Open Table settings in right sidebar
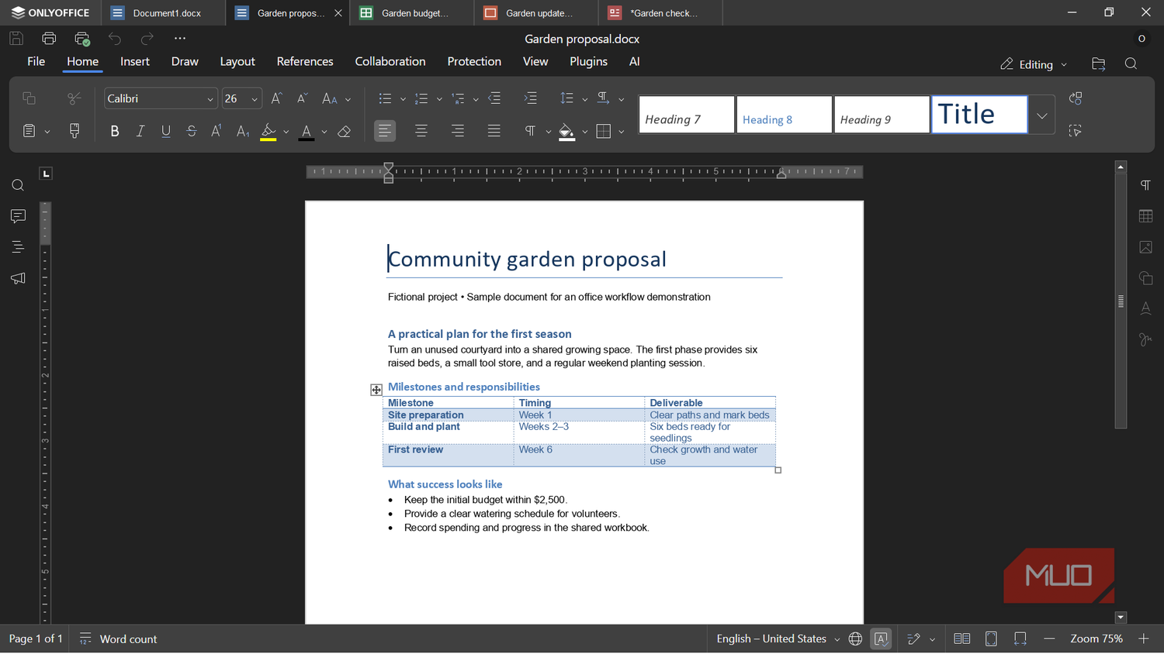The width and height of the screenshot is (1164, 654). pos(1146,216)
